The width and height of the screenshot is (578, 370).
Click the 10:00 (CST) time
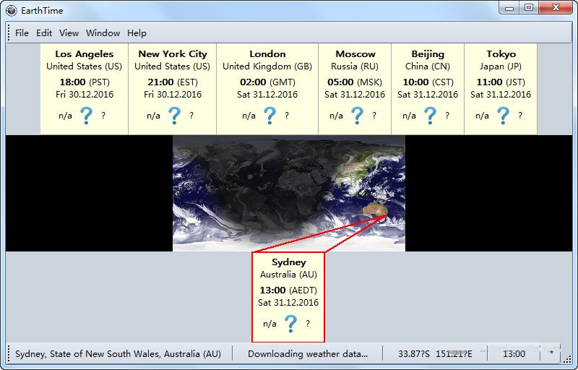pyautogui.click(x=428, y=82)
